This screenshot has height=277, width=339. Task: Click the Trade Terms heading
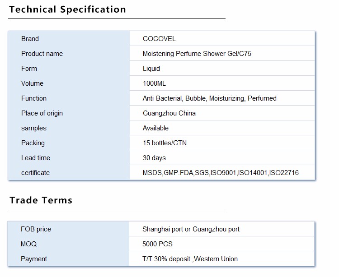(x=41, y=200)
